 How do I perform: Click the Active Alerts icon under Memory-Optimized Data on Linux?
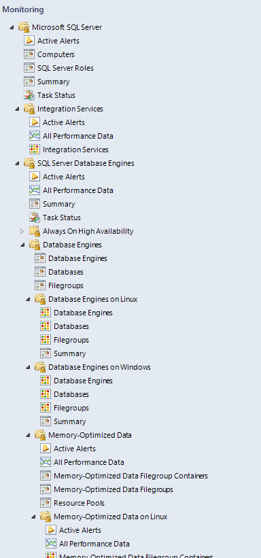[51, 530]
